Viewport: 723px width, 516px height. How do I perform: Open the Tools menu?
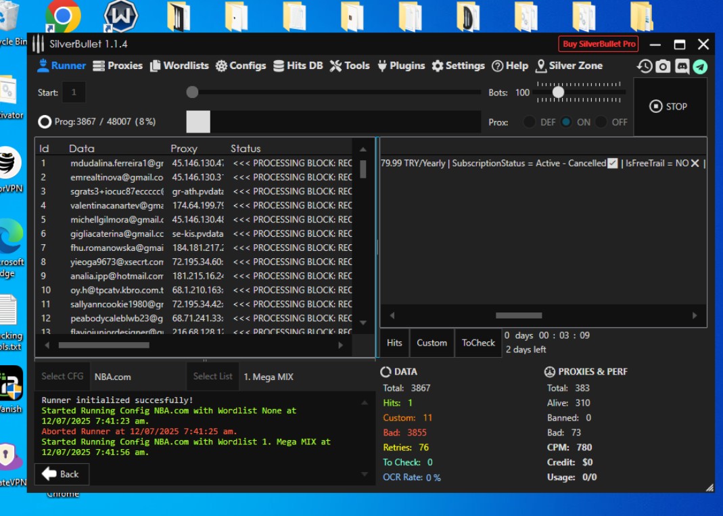[350, 66]
